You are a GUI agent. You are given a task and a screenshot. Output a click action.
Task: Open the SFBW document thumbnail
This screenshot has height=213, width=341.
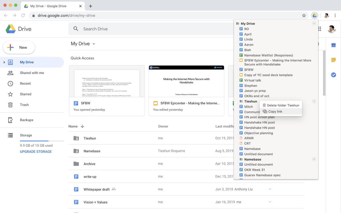tap(107, 81)
